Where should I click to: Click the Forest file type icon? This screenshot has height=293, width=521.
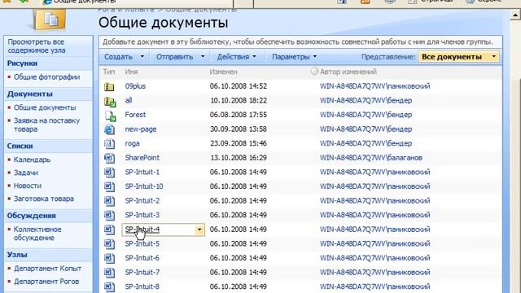tap(110, 116)
